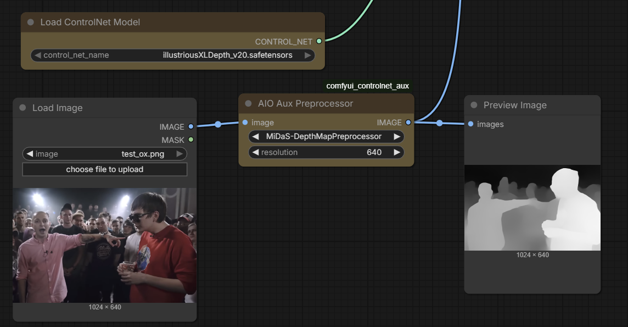Screen dimensions: 628x327
Task: Decrease resolution with the left arrow
Action: [x=255, y=152]
